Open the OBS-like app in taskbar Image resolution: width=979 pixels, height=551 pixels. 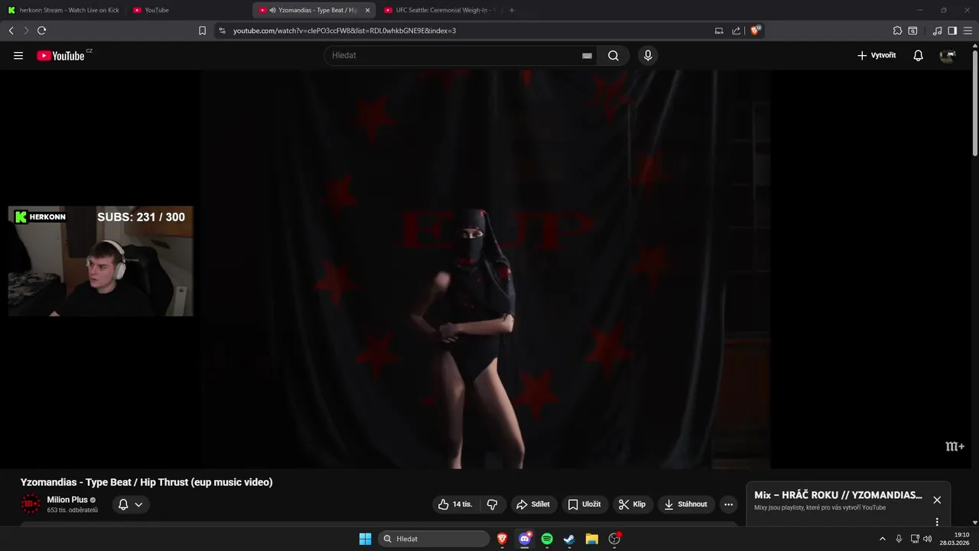click(x=614, y=539)
